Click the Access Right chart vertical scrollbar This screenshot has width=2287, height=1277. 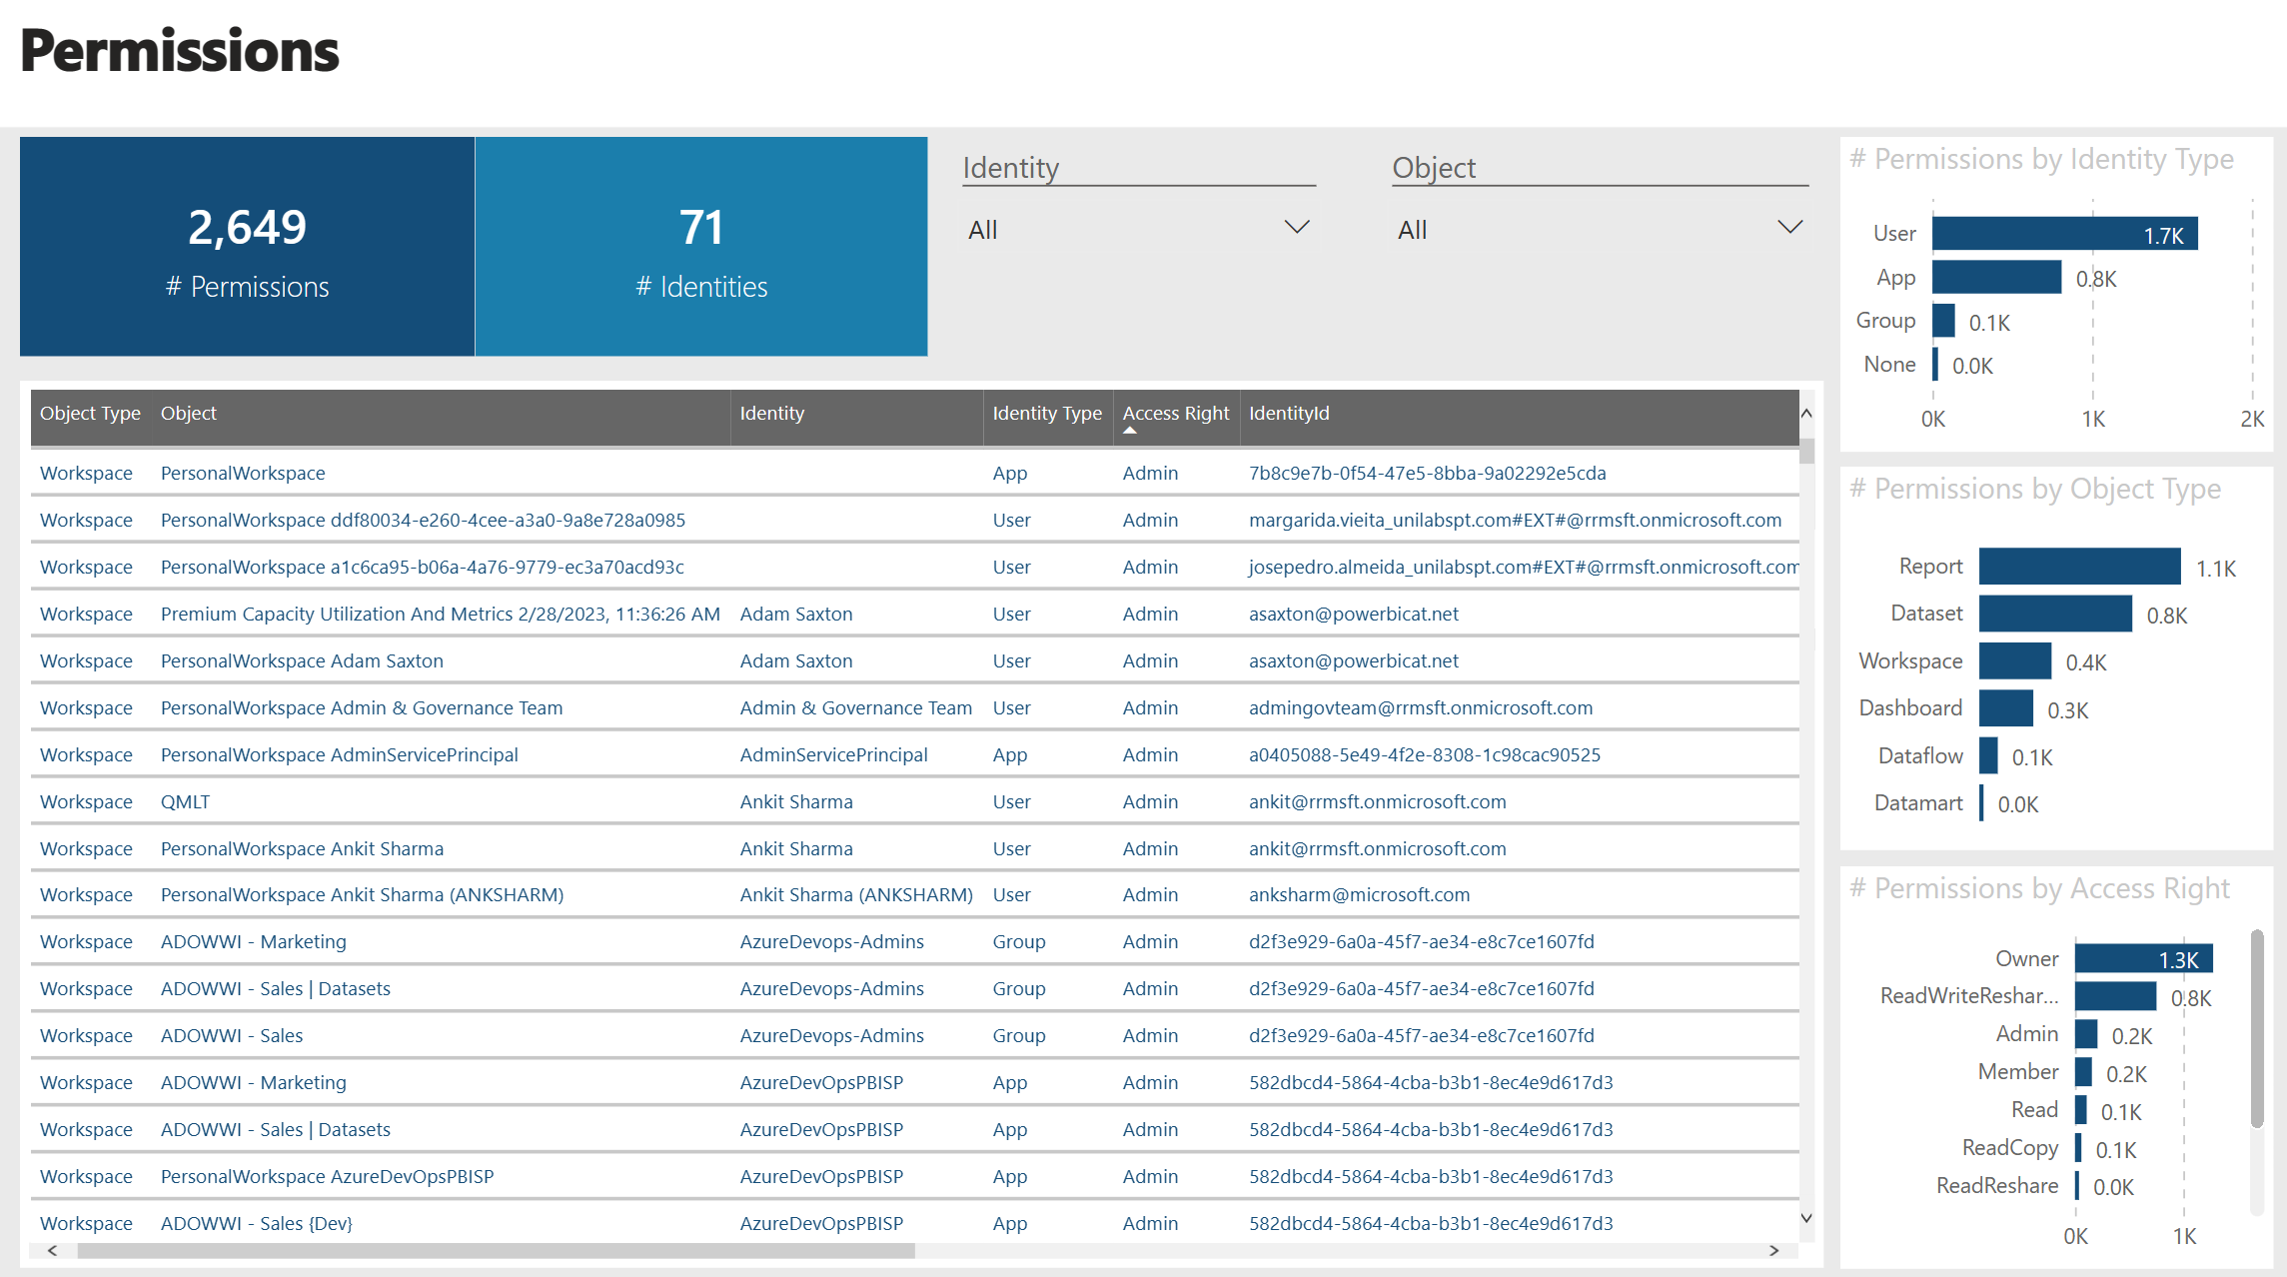click(x=2256, y=1029)
